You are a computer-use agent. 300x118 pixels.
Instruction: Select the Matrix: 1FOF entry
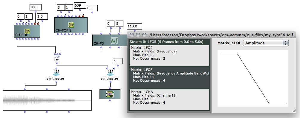click(x=169, y=78)
